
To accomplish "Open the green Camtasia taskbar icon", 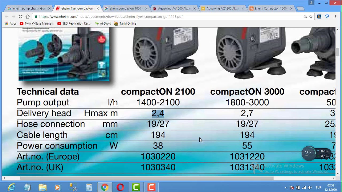I will (x=136, y=187).
